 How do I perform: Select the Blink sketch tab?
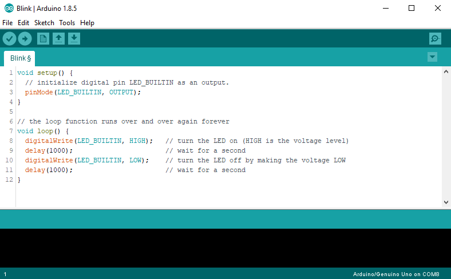pos(19,58)
